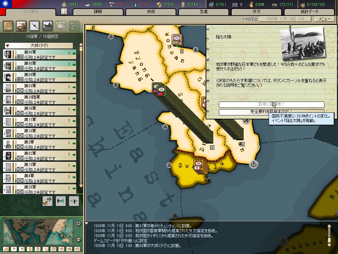Switch to terrain map mode mountain icon
This screenshot has height=254, width=338.
[6, 249]
